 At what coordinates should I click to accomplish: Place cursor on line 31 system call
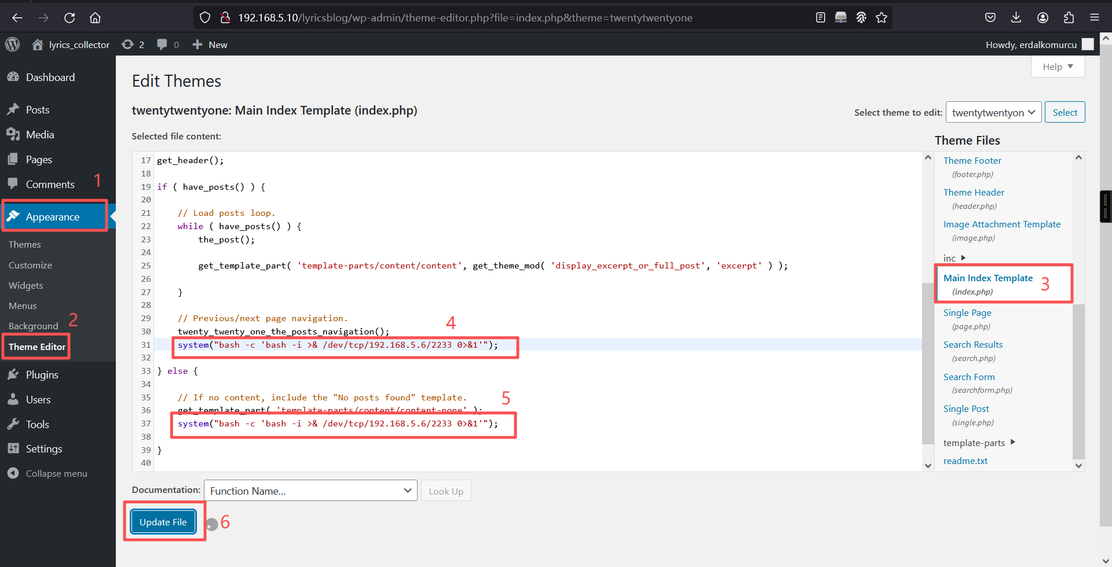click(x=338, y=345)
